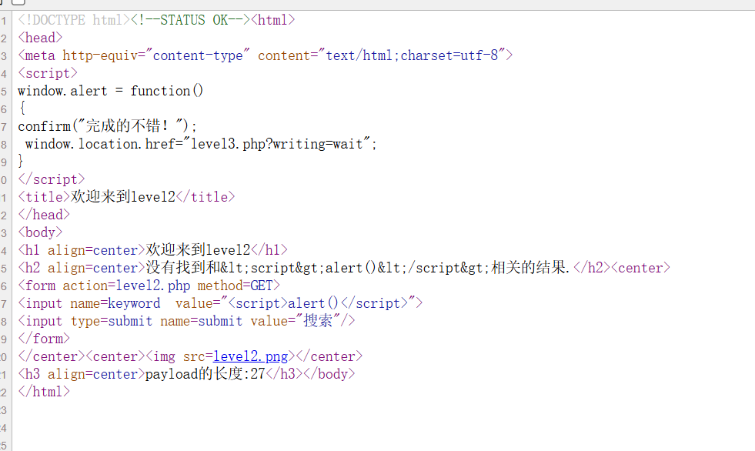
Task: Click the closing </html> tag
Action: pyautogui.click(x=44, y=392)
